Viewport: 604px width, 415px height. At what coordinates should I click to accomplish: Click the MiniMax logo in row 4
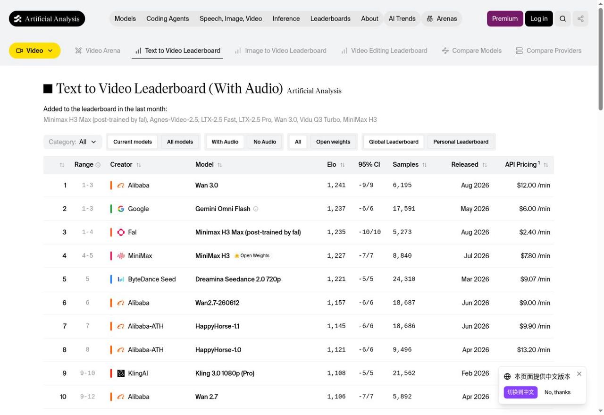click(121, 256)
